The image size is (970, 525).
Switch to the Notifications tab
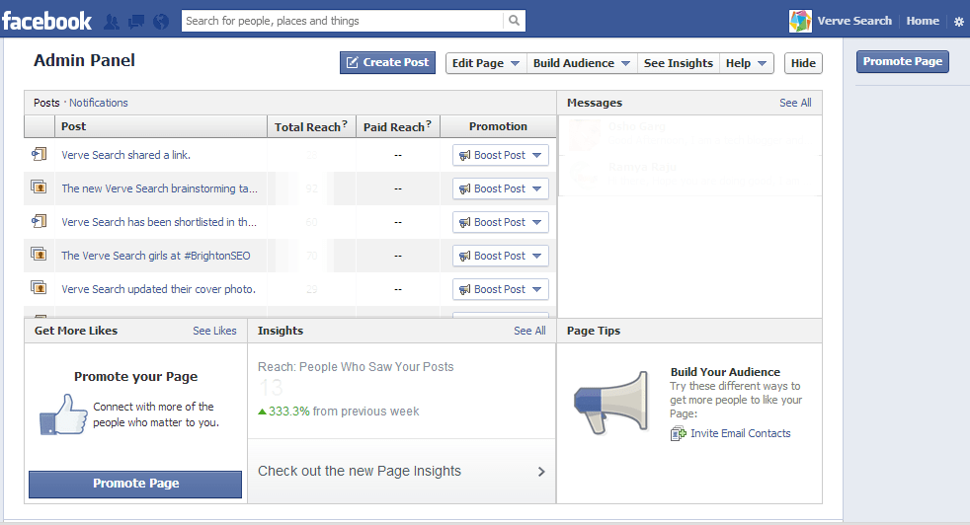pyautogui.click(x=99, y=103)
